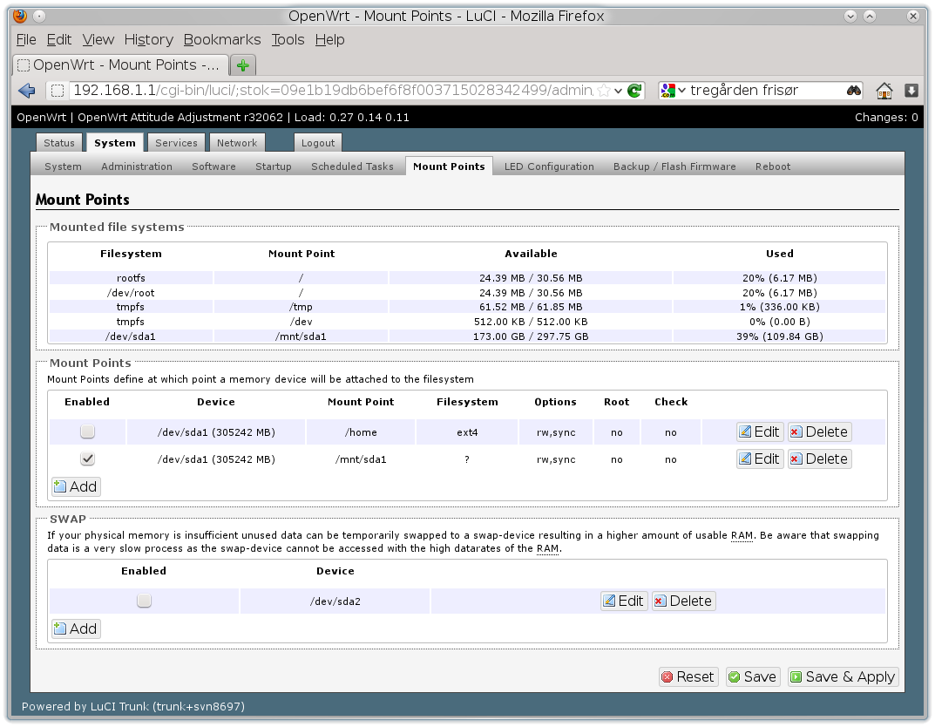Delete the /mnt/sda1 mount point entry
The height and width of the screenshot is (727, 935).
pos(819,459)
